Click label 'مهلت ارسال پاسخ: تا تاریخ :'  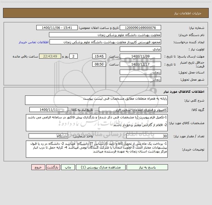[x=184, y=56]
